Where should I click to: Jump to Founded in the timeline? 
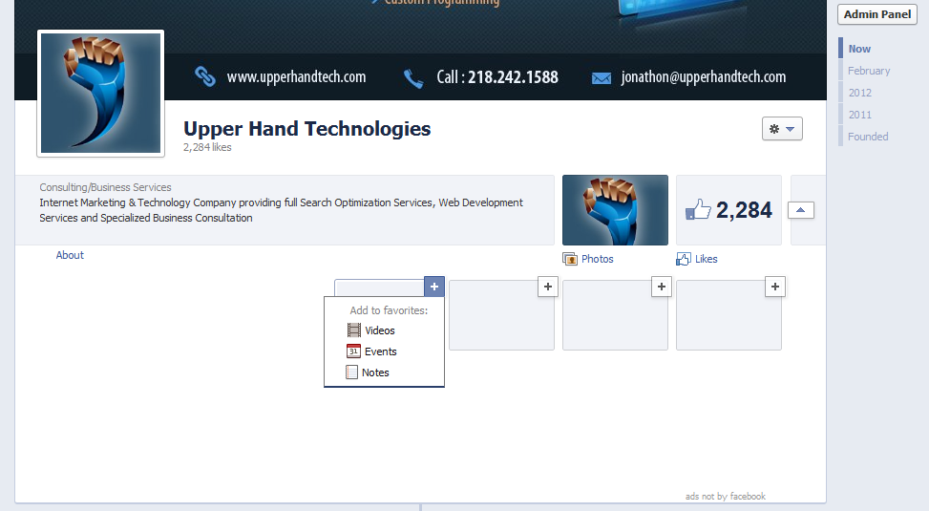point(867,137)
